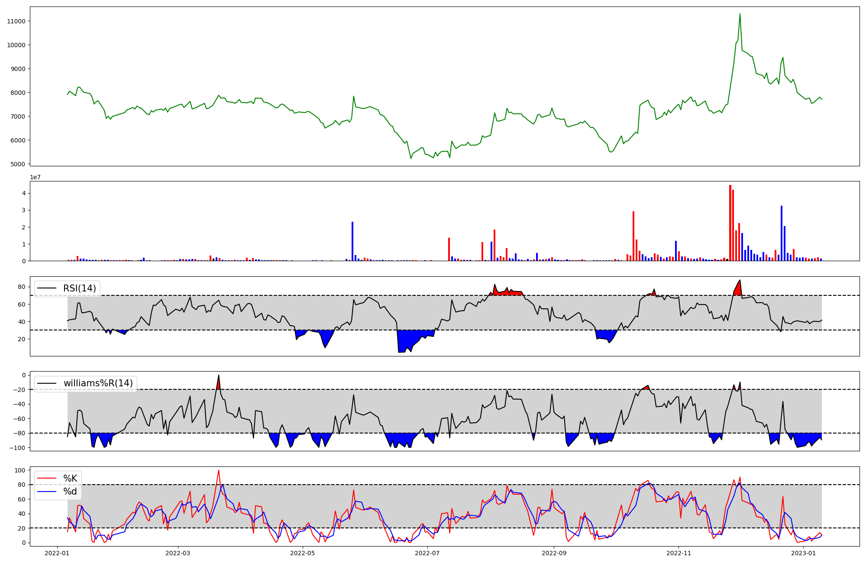Click the red %K legend line swatch

click(x=47, y=478)
